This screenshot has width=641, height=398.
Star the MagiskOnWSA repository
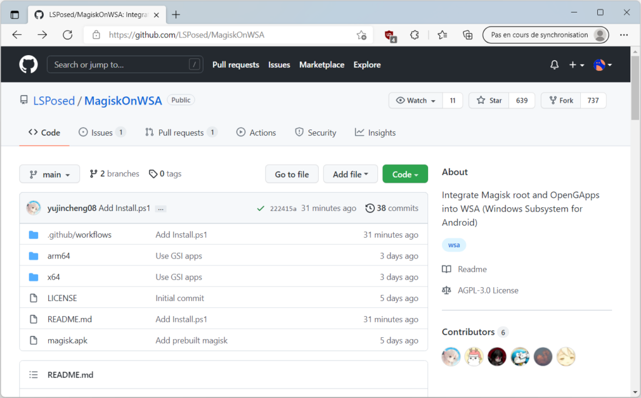coord(490,101)
